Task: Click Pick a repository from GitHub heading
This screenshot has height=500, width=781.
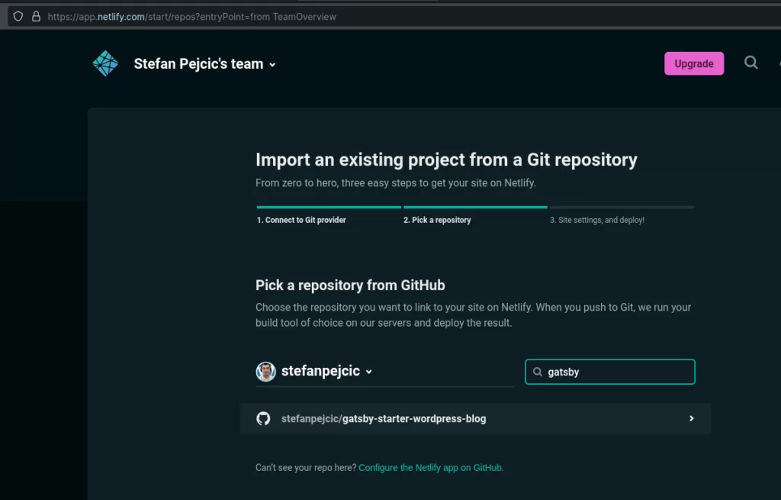Action: [x=350, y=285]
